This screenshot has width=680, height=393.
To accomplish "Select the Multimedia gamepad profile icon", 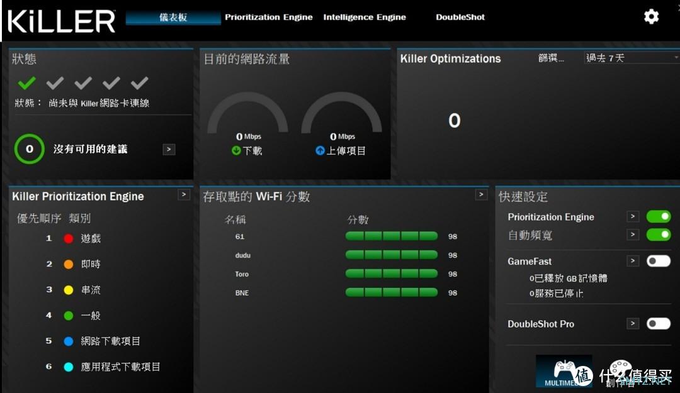I will [x=564, y=372].
